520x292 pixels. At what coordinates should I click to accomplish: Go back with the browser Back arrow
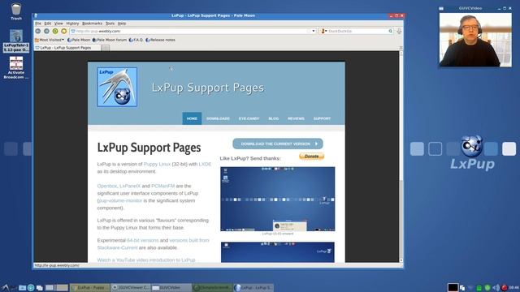(38, 31)
